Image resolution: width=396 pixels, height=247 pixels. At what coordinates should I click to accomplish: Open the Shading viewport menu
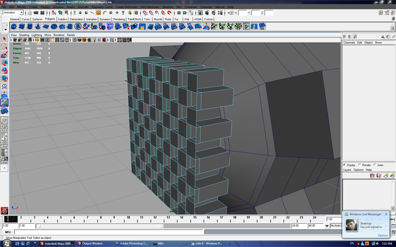[x=24, y=35]
